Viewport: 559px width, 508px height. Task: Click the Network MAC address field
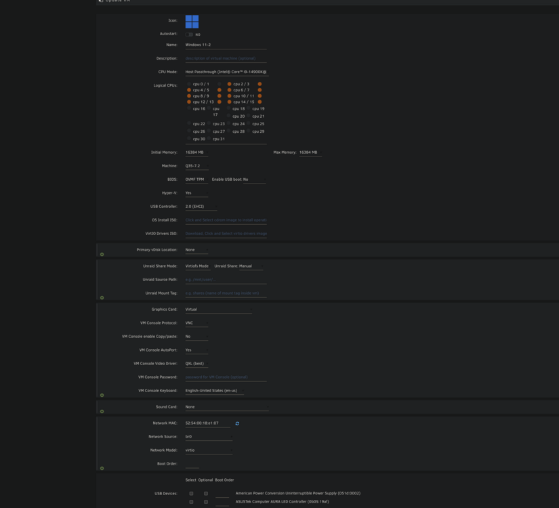click(x=208, y=423)
